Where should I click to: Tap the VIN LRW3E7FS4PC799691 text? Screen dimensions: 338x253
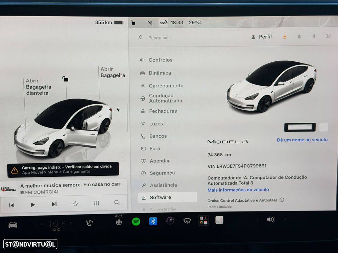pos(237,166)
